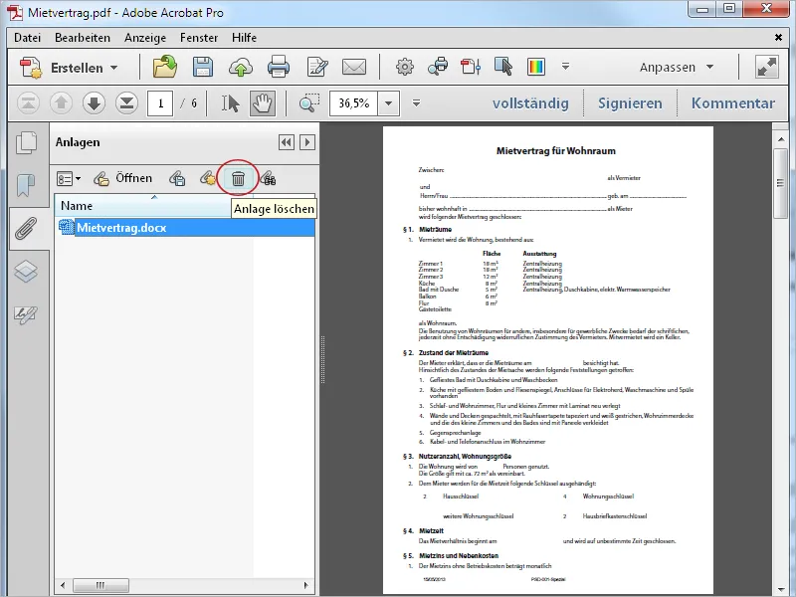Select the Mietvertrag.docx attachment row
This screenshot has width=796, height=597.
(186, 228)
